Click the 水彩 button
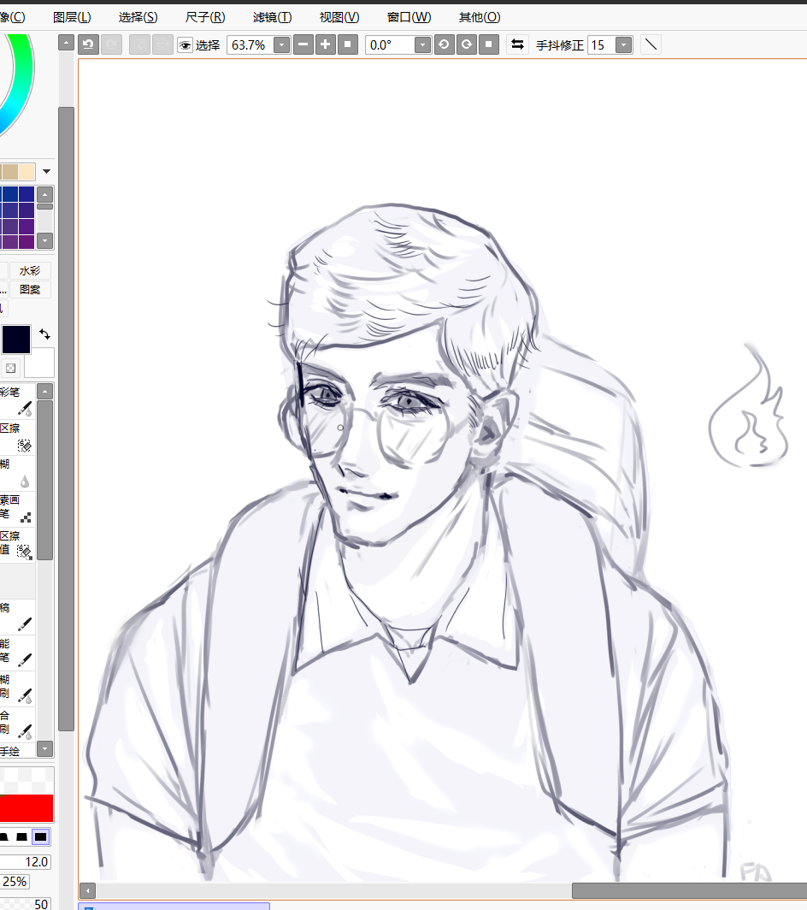This screenshot has height=910, width=807. pos(30,270)
